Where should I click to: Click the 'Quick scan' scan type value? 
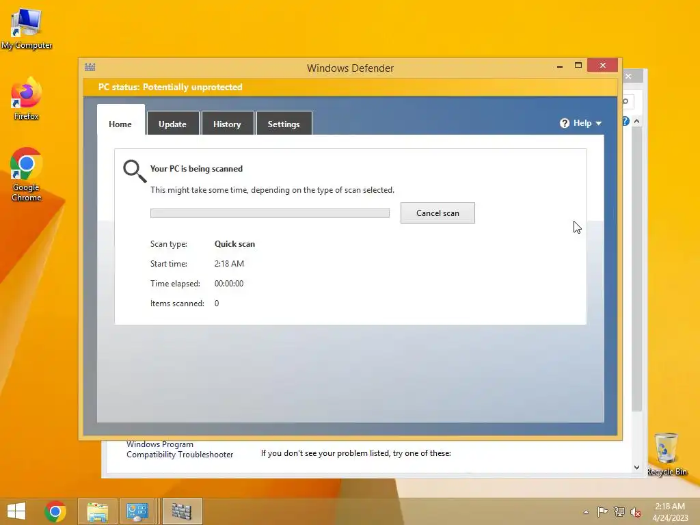point(234,244)
